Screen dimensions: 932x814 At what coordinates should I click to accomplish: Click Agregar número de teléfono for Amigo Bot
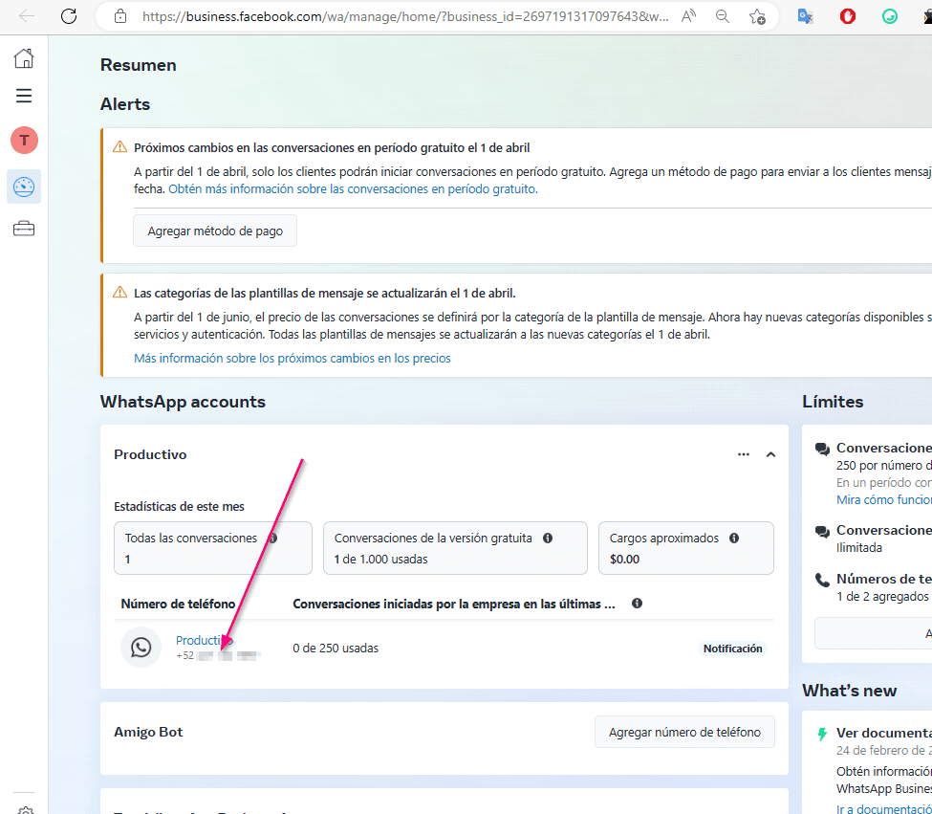(684, 732)
